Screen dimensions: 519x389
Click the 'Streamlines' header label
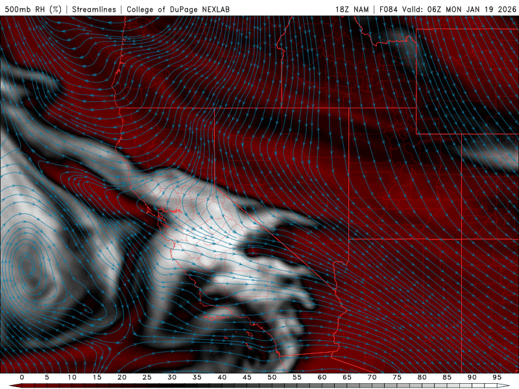coord(94,9)
